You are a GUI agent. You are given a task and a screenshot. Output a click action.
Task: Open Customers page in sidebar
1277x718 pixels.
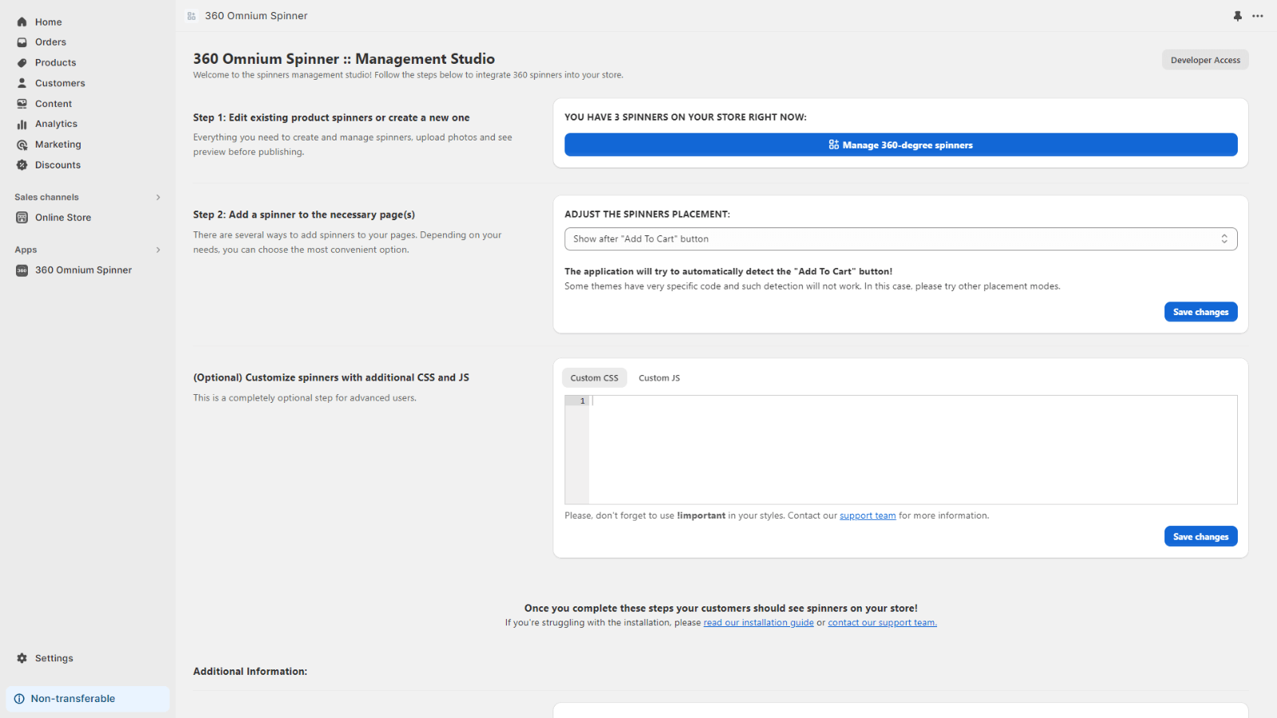tap(60, 83)
